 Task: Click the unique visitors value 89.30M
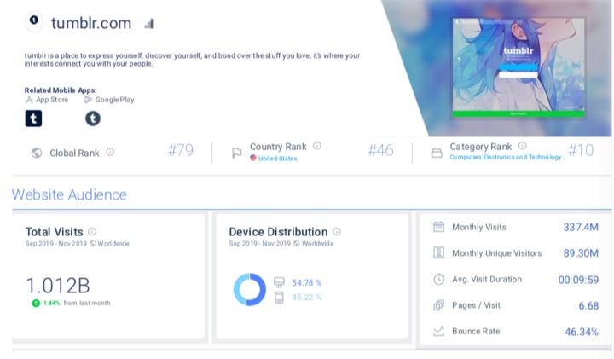[581, 253]
